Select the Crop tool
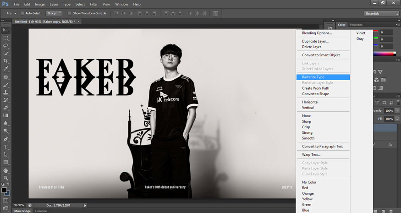401x213 pixels. pyautogui.click(x=5, y=61)
